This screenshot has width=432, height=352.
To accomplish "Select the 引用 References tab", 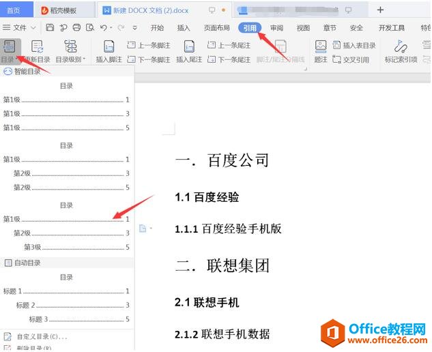I will 250,28.
